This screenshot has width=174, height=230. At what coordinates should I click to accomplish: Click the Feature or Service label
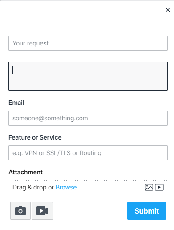pyautogui.click(x=35, y=137)
